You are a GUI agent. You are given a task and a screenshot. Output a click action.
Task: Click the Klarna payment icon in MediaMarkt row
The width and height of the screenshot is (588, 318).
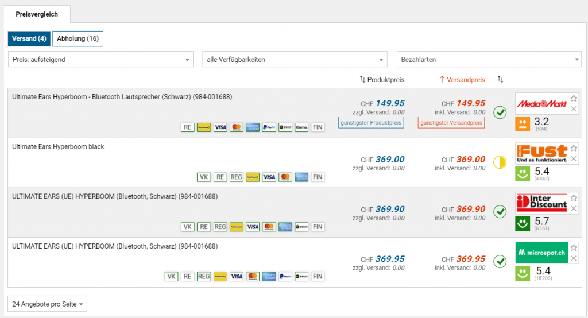tap(301, 127)
